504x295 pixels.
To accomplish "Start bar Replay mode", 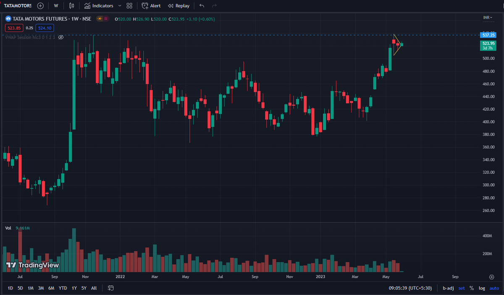I will pyautogui.click(x=178, y=6).
